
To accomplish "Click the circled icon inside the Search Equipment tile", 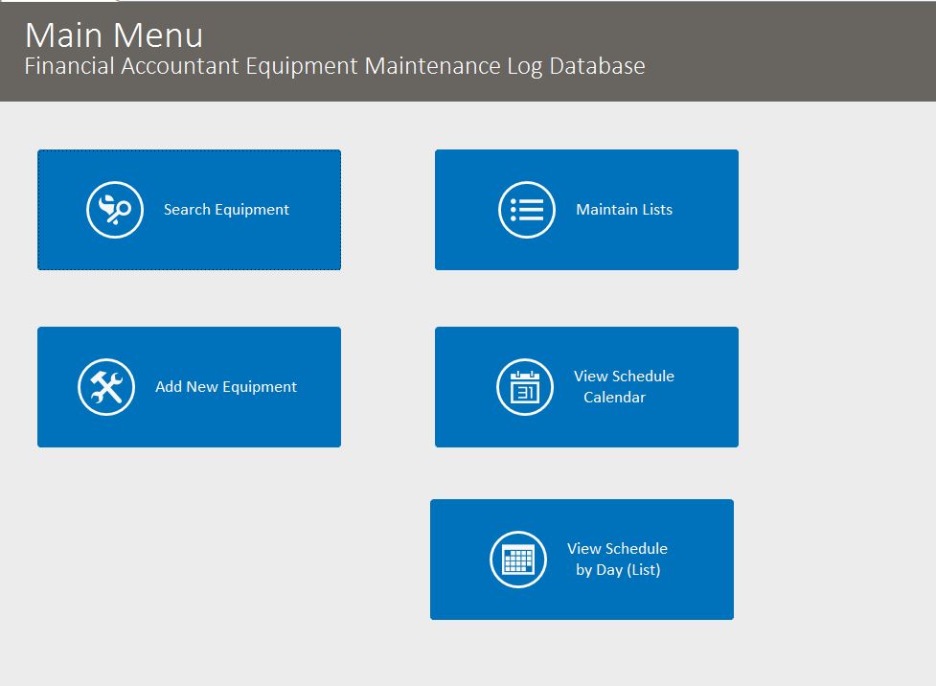I will (x=114, y=209).
